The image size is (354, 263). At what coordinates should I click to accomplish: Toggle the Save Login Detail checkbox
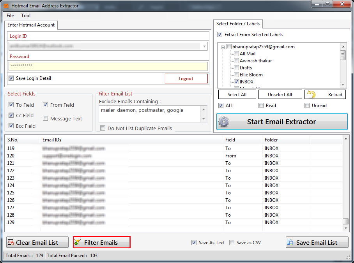tap(11, 78)
